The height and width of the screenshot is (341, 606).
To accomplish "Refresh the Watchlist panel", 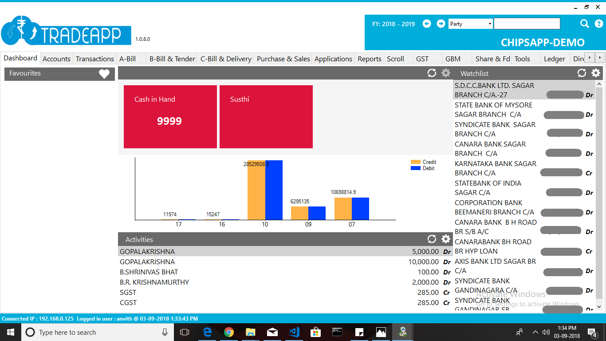I will [582, 73].
